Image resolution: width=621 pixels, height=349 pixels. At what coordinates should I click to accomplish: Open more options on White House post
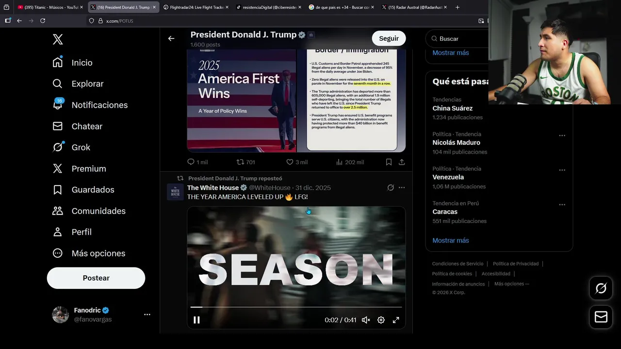[402, 188]
